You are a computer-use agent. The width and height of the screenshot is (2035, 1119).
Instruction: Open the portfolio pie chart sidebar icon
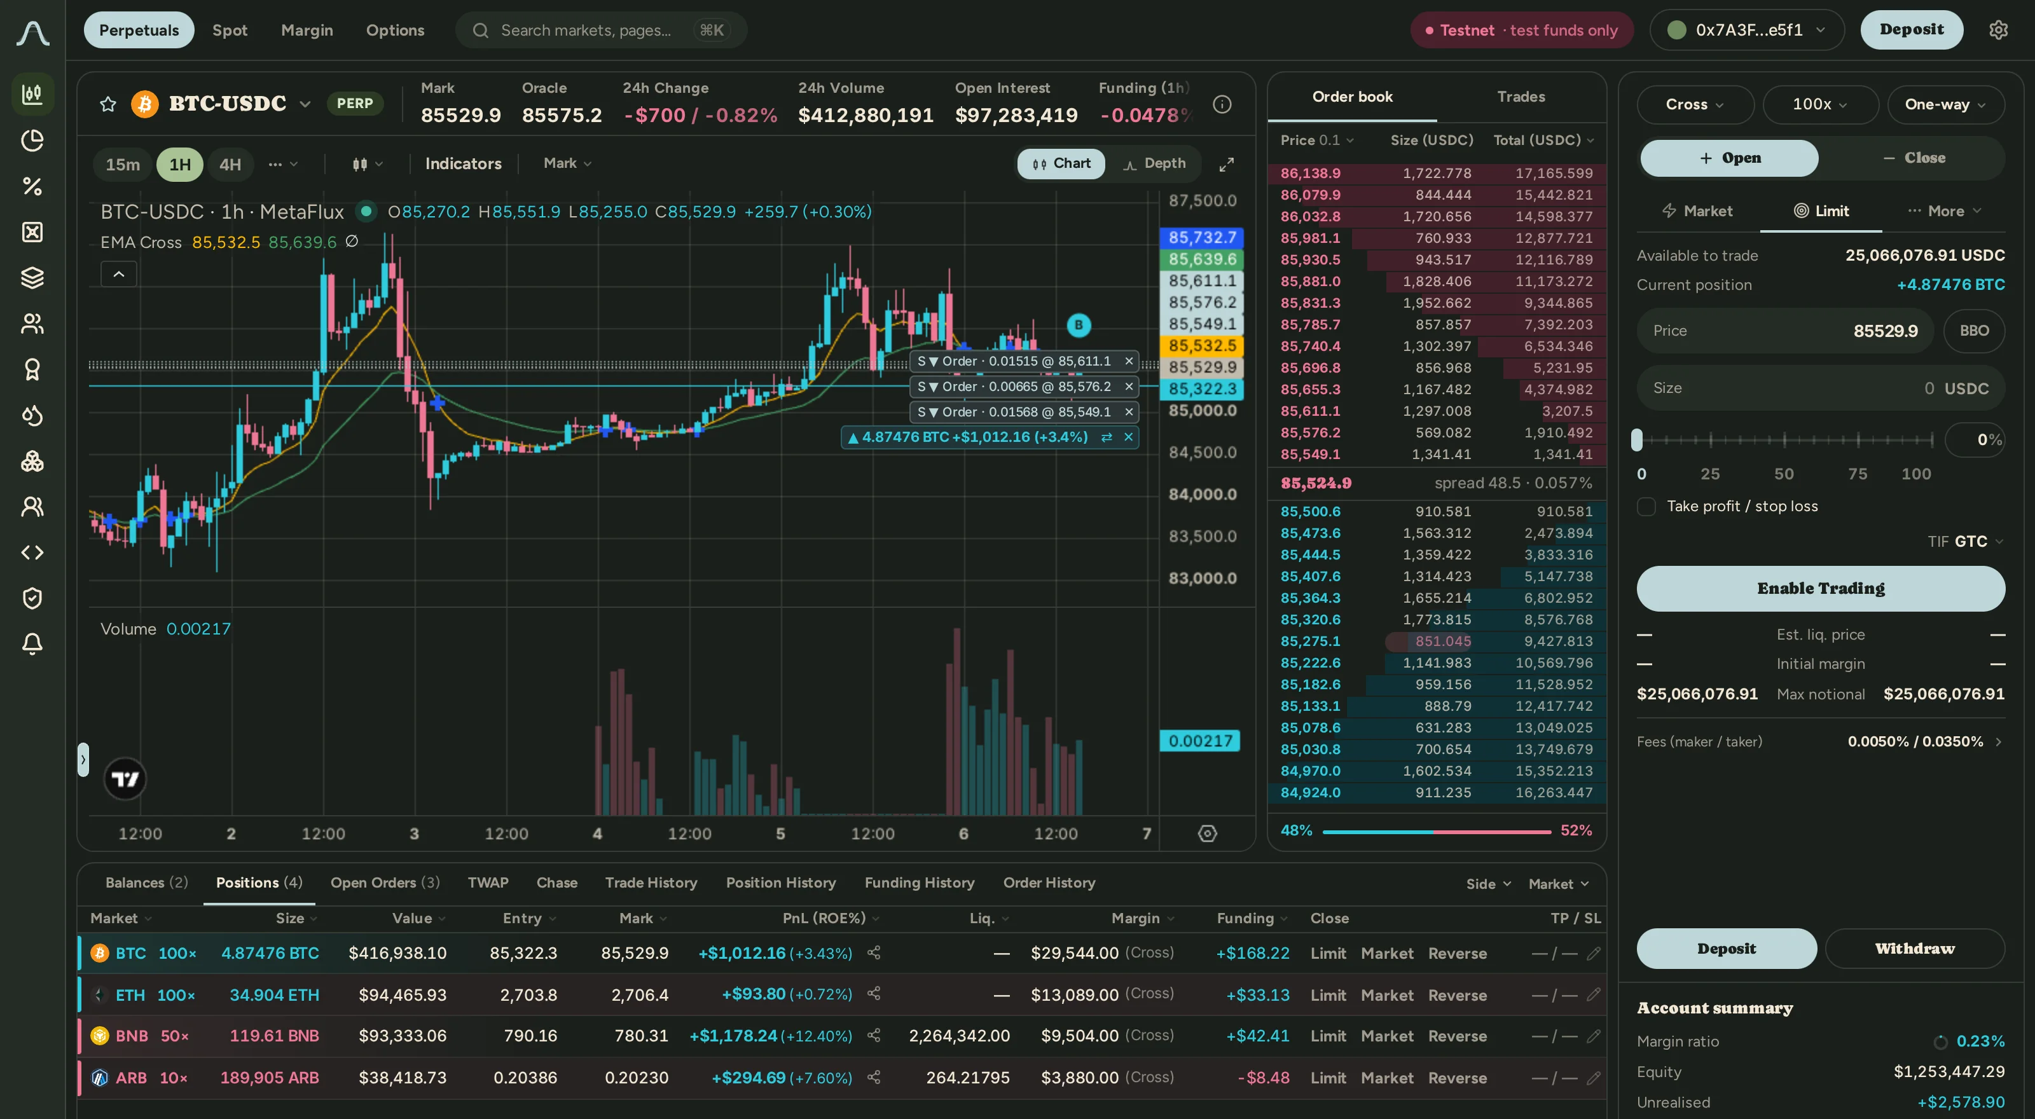pyautogui.click(x=32, y=141)
